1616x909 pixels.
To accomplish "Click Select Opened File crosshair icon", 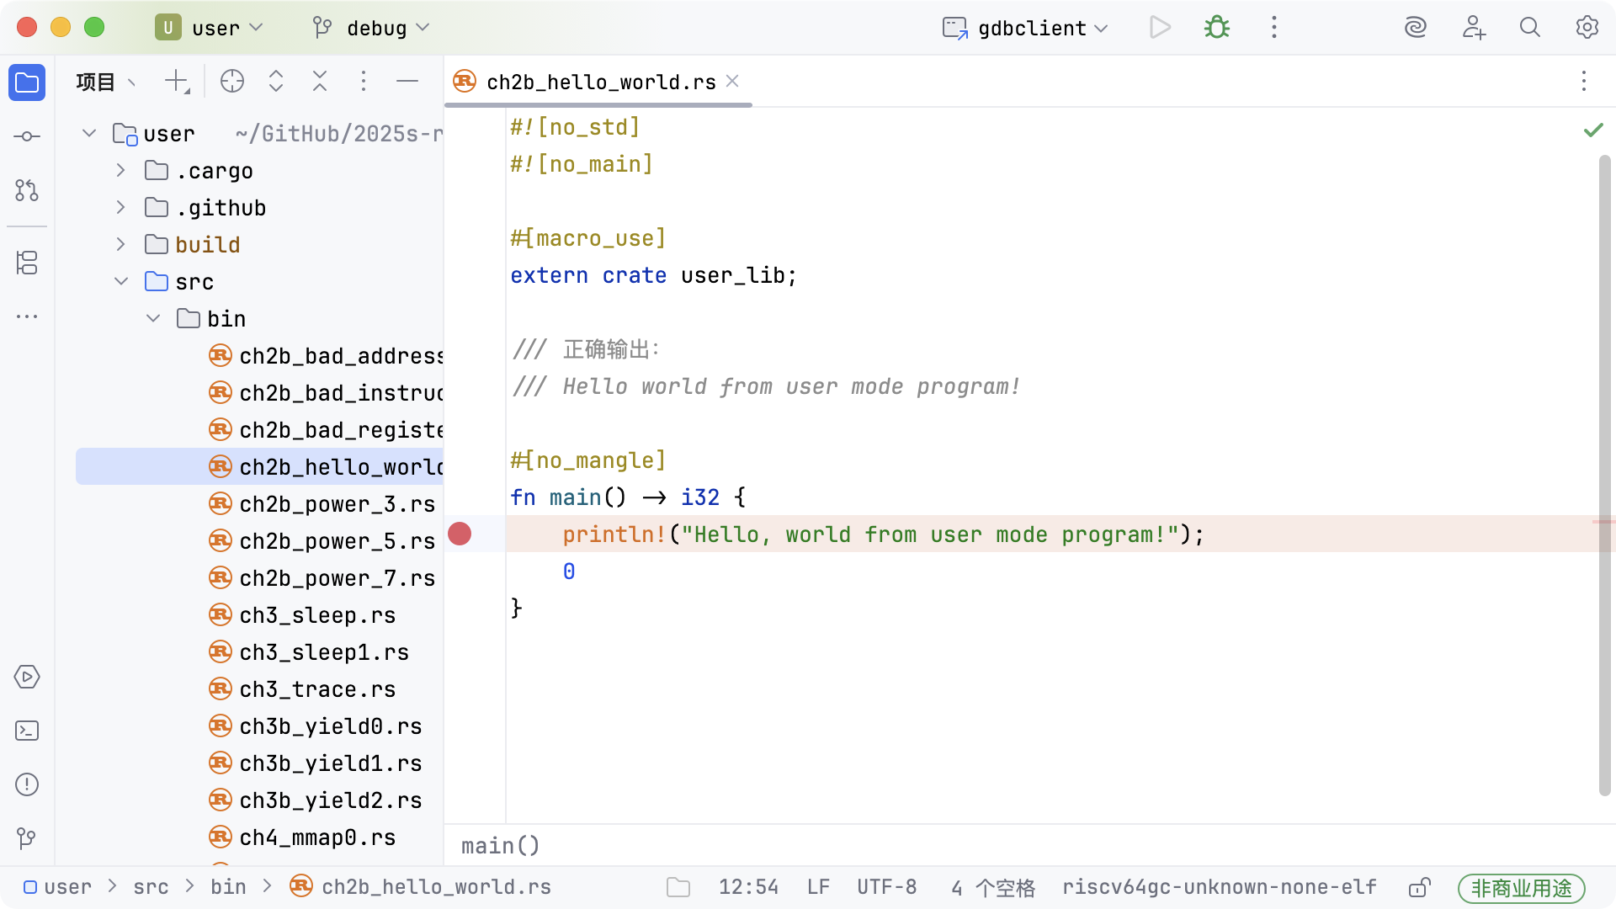I will [x=232, y=82].
